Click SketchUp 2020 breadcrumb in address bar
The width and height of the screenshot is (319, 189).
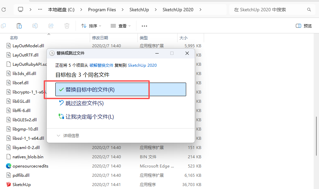[x=178, y=10]
